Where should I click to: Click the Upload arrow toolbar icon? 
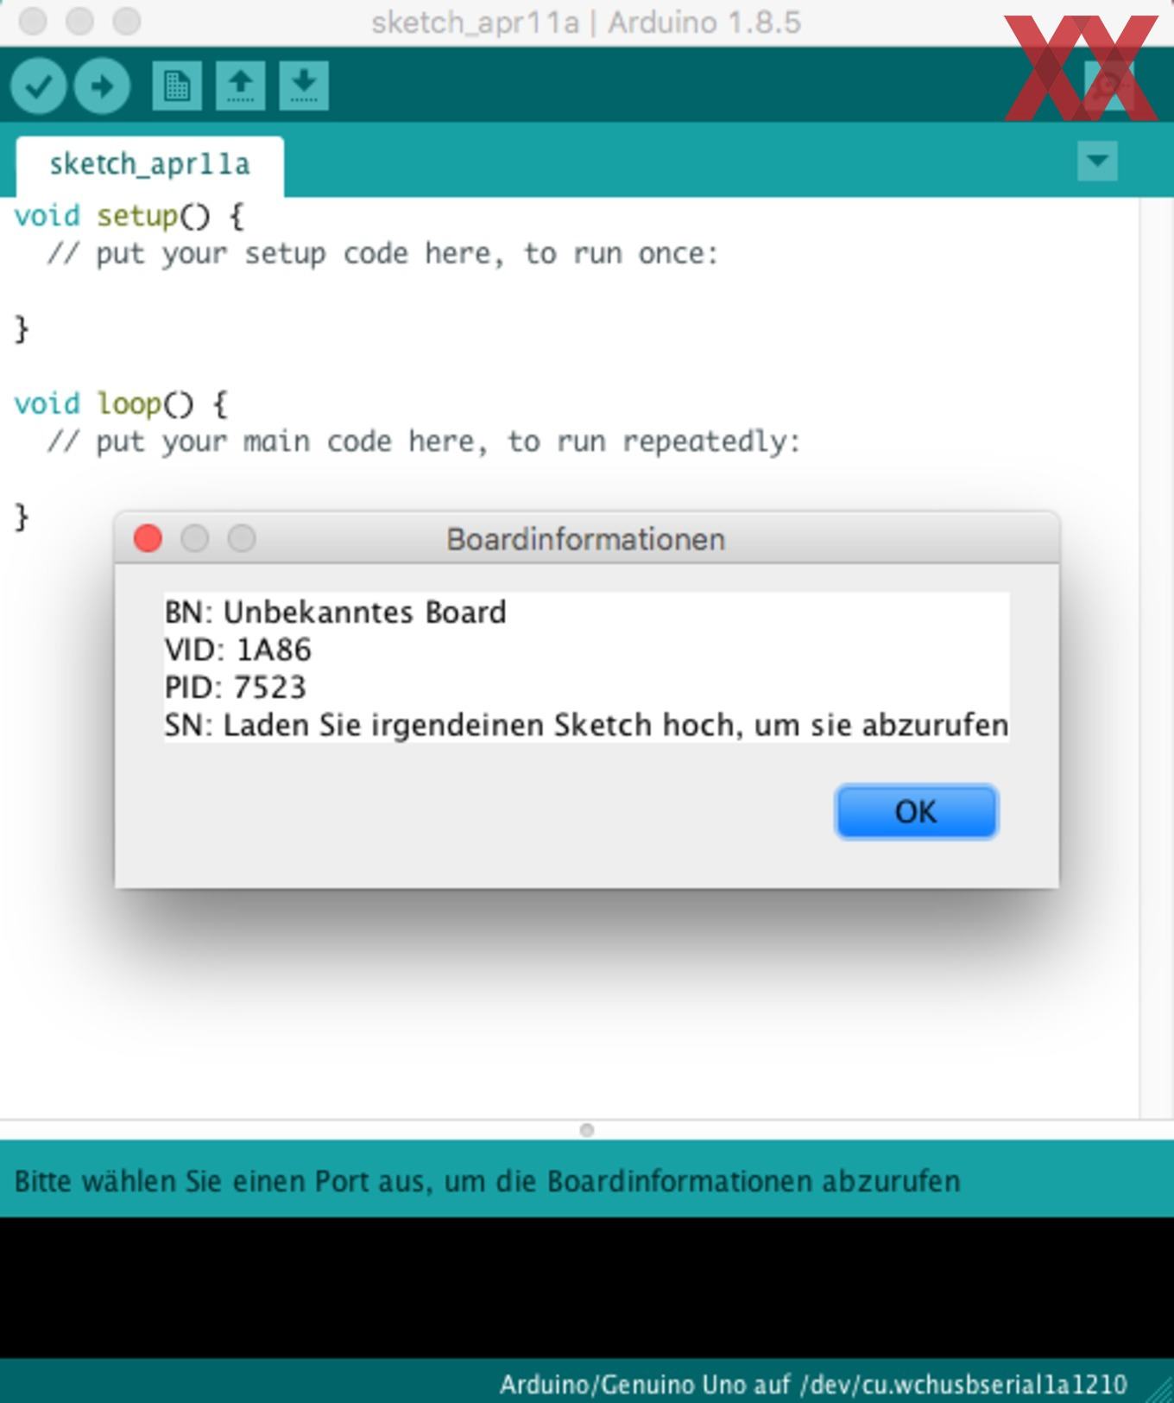[102, 86]
